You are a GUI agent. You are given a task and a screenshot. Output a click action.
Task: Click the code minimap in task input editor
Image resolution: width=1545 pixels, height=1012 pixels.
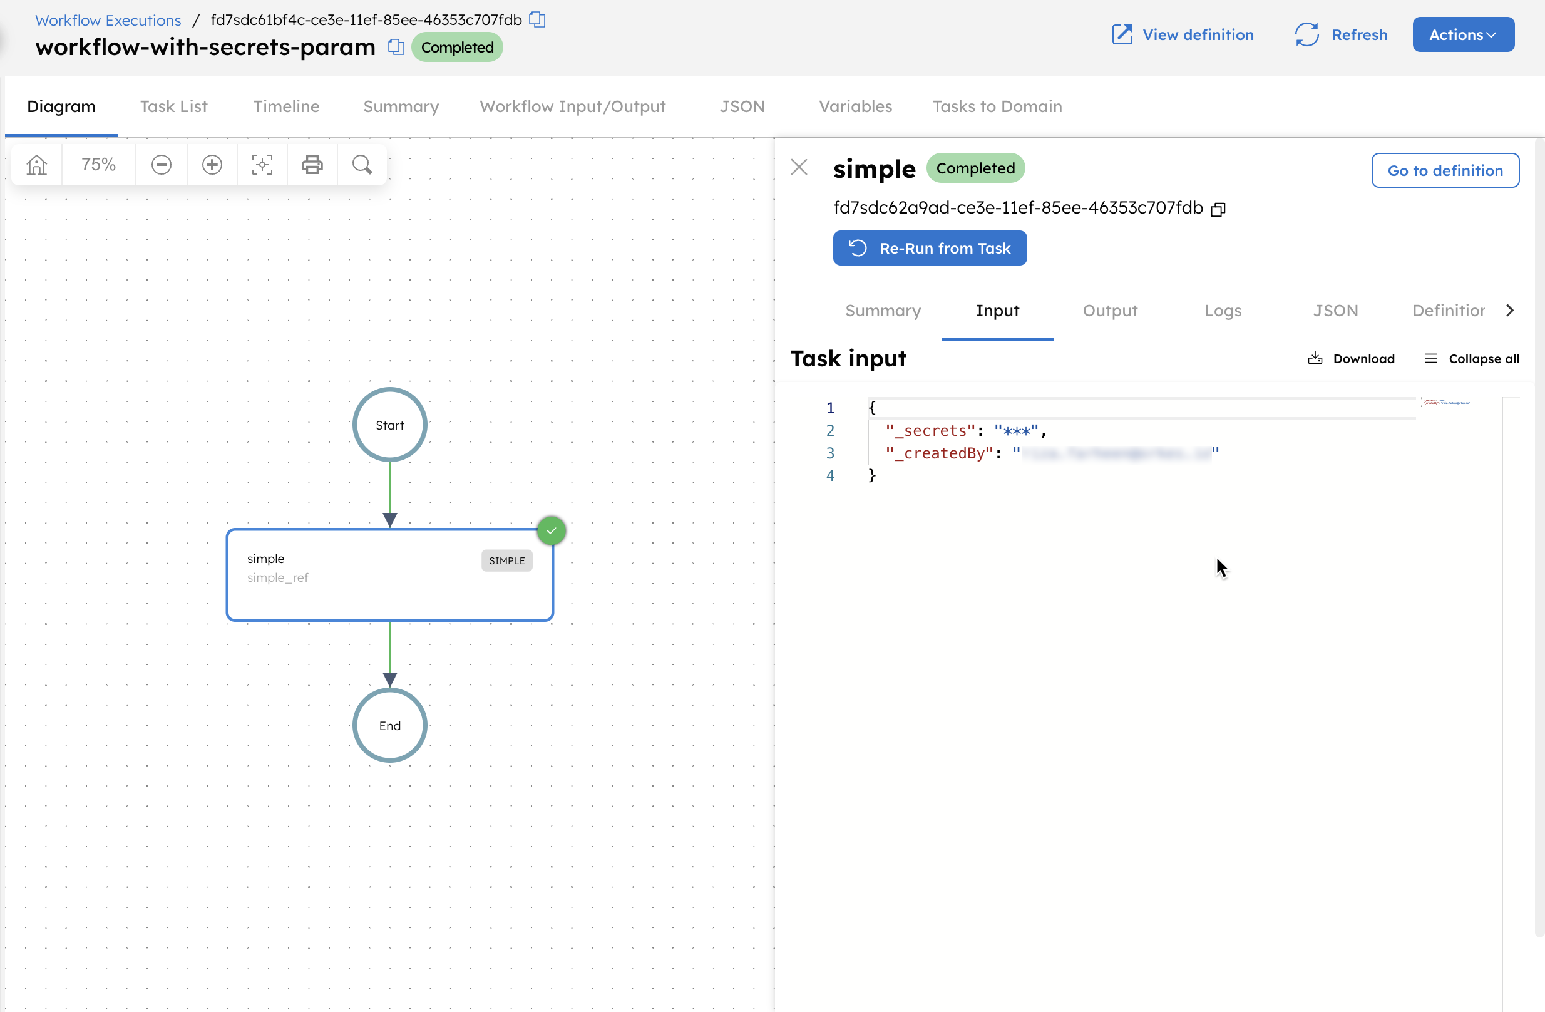(x=1445, y=403)
